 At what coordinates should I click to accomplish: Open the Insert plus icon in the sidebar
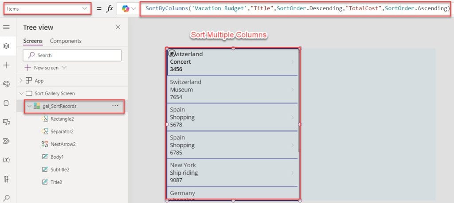point(6,65)
